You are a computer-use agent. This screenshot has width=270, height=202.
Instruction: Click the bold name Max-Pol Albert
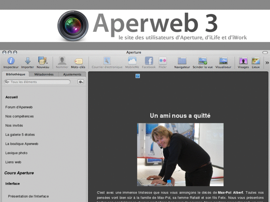[x=230, y=192]
